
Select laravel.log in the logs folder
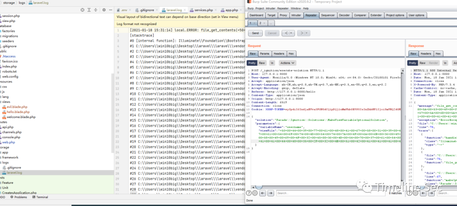(14, 173)
